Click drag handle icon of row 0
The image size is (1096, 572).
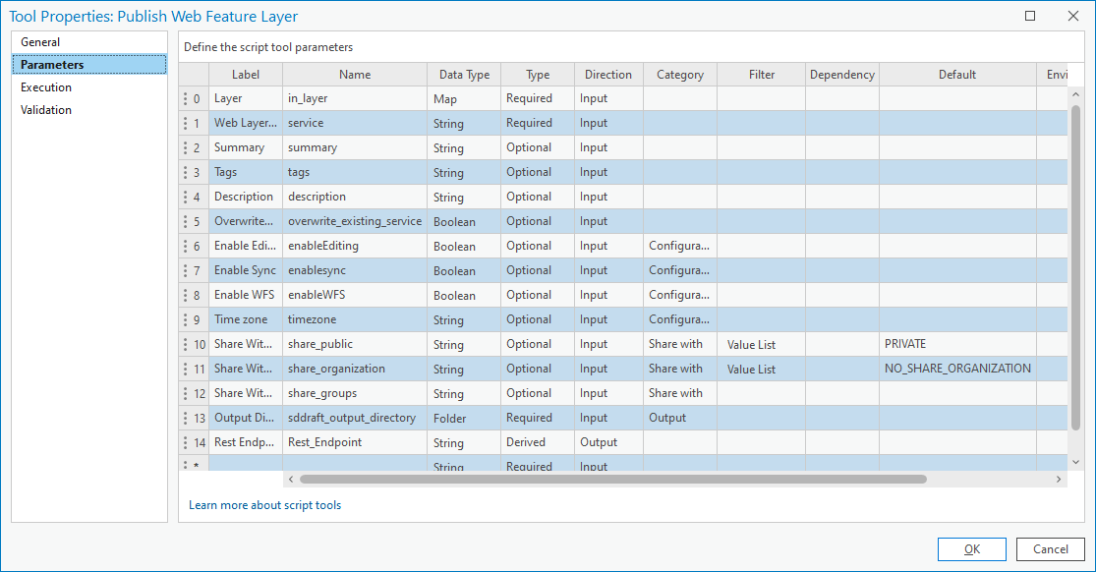coord(185,98)
